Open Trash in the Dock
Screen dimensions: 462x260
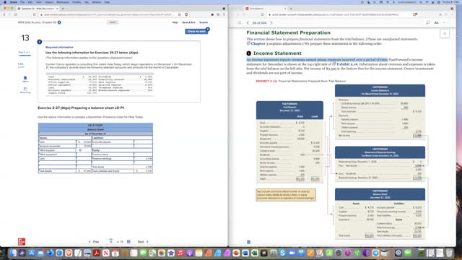[x=449, y=253]
